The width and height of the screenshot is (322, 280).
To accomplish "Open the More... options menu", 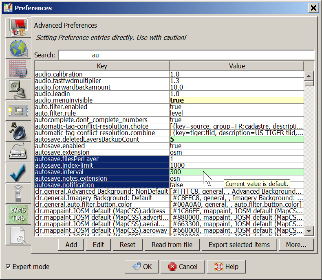I will pos(296,245).
